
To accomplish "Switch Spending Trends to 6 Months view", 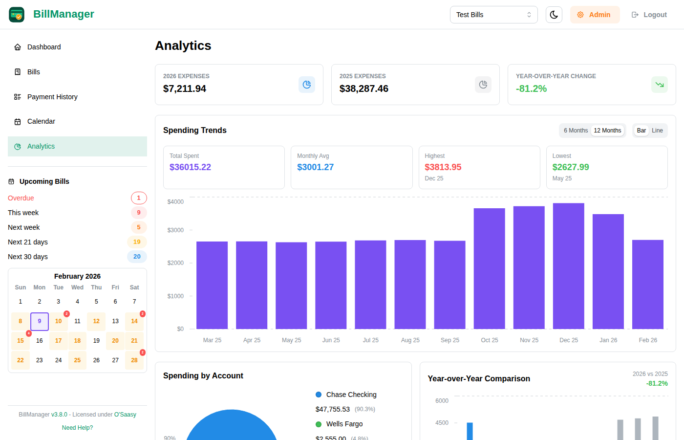I will click(x=575, y=131).
